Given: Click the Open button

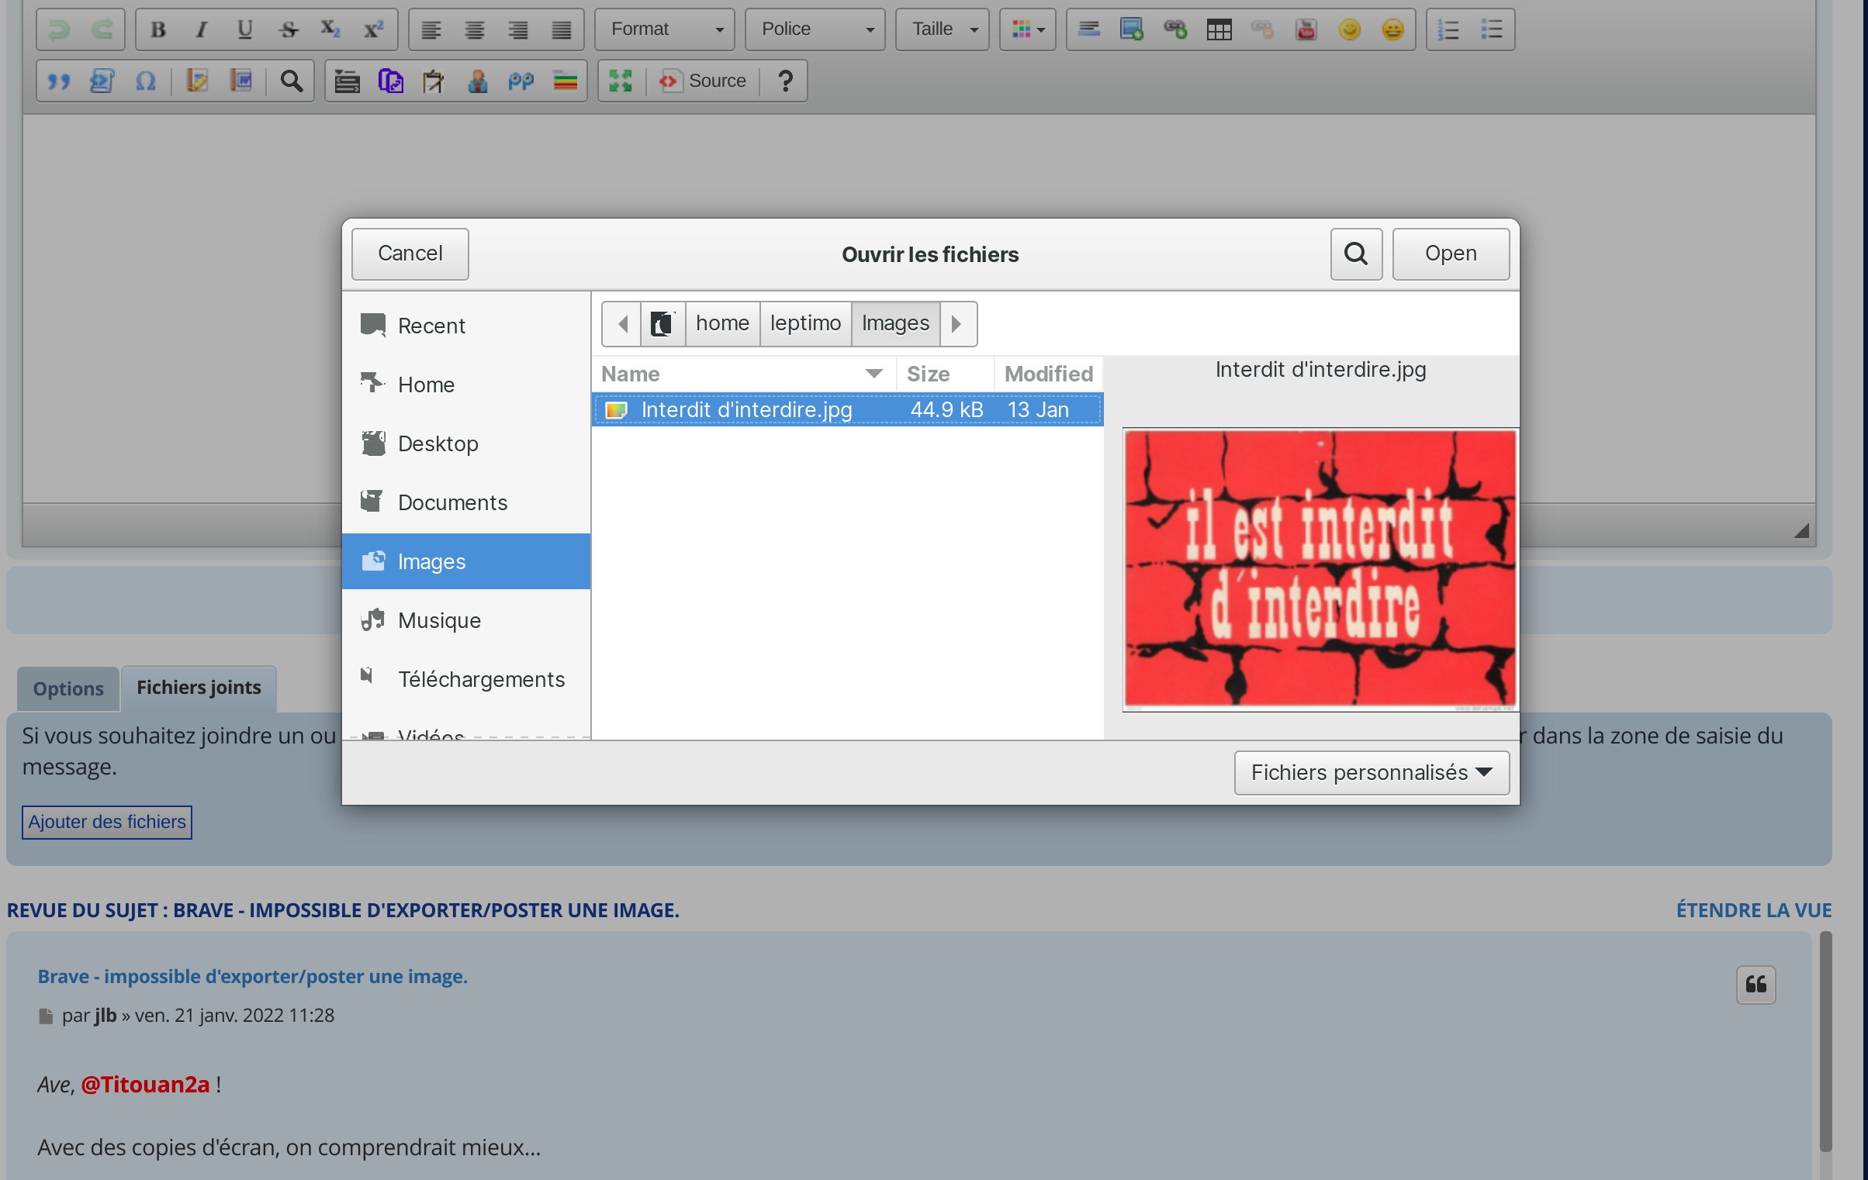Looking at the screenshot, I should [1450, 254].
